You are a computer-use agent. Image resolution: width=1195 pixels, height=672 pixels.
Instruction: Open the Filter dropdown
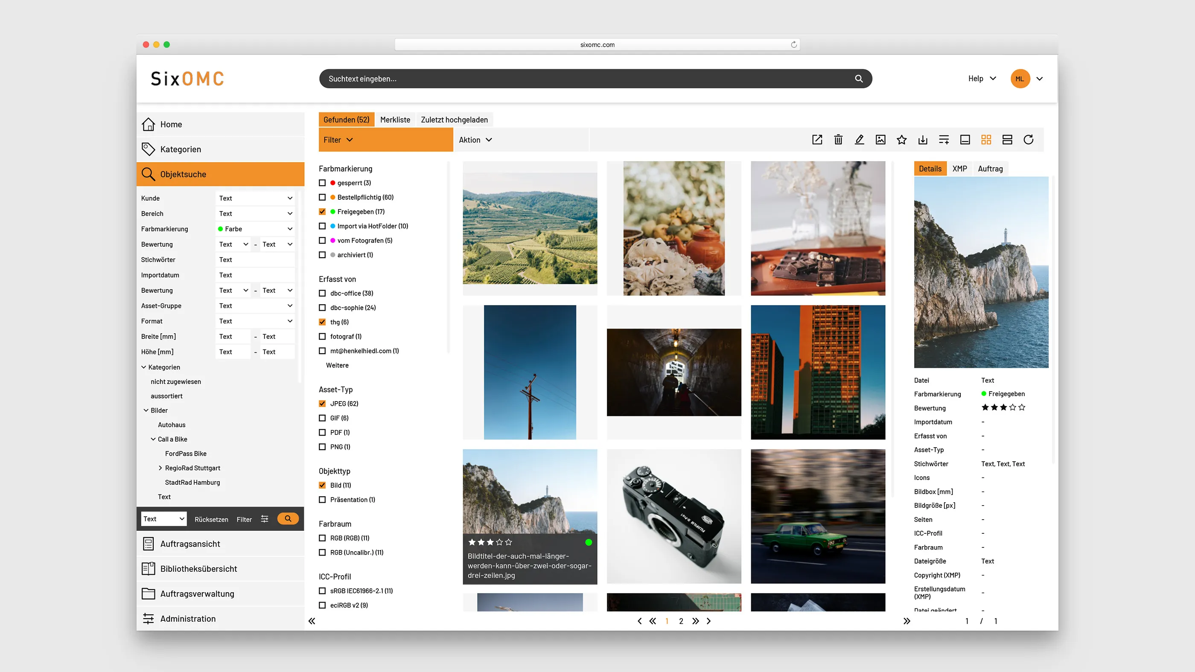click(x=386, y=140)
